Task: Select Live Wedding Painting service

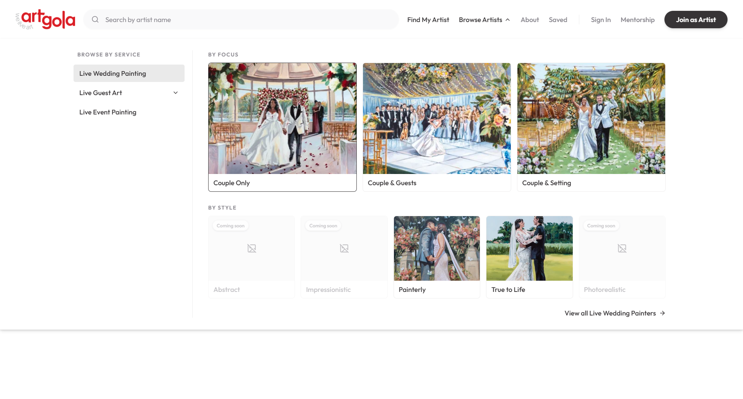Action: coord(129,73)
